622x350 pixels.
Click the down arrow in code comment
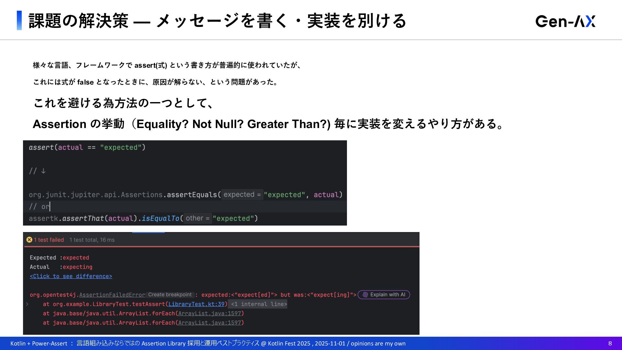(43, 171)
